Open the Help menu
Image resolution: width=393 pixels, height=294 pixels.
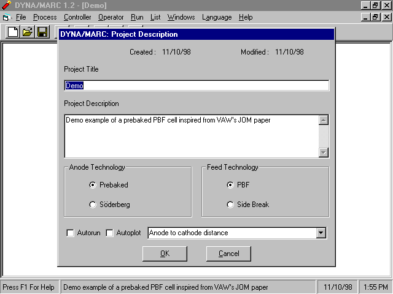pos(246,17)
